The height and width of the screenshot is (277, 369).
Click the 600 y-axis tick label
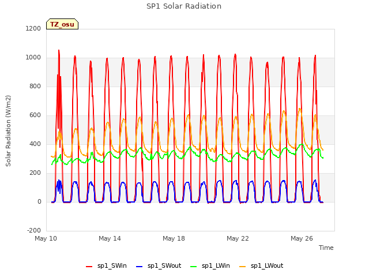35,115
